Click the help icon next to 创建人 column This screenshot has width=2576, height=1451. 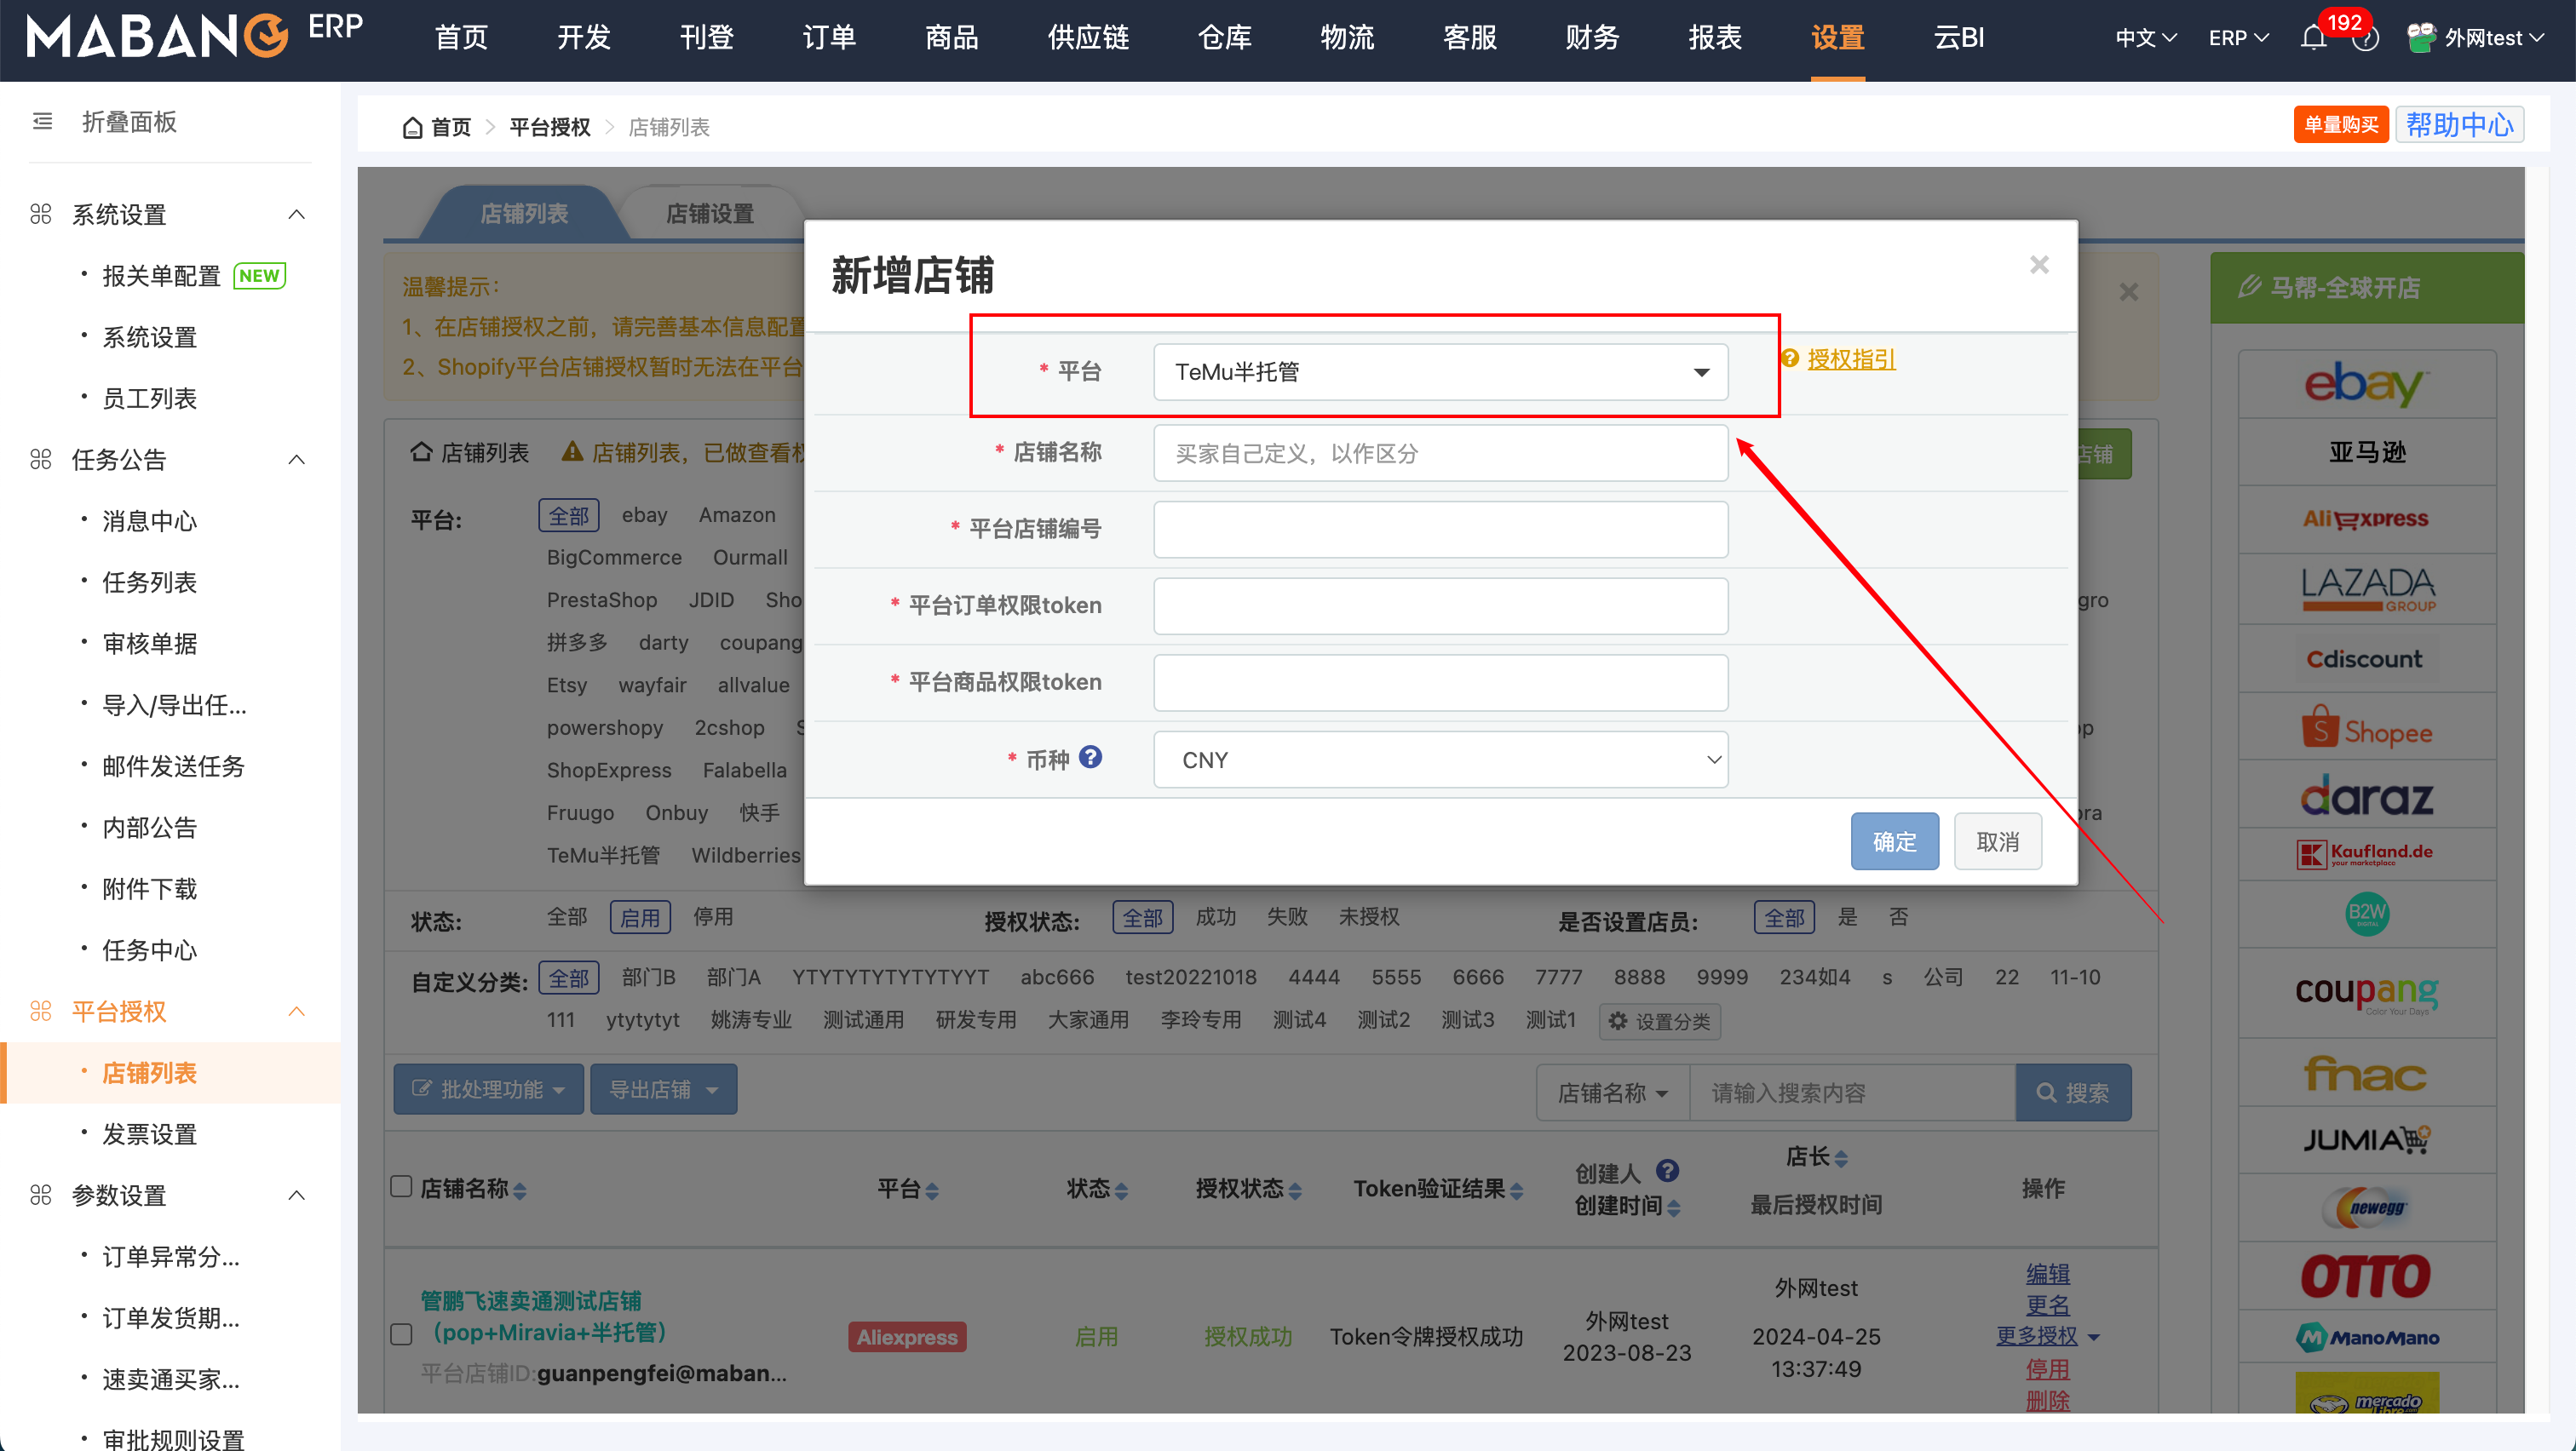pyautogui.click(x=1667, y=1170)
